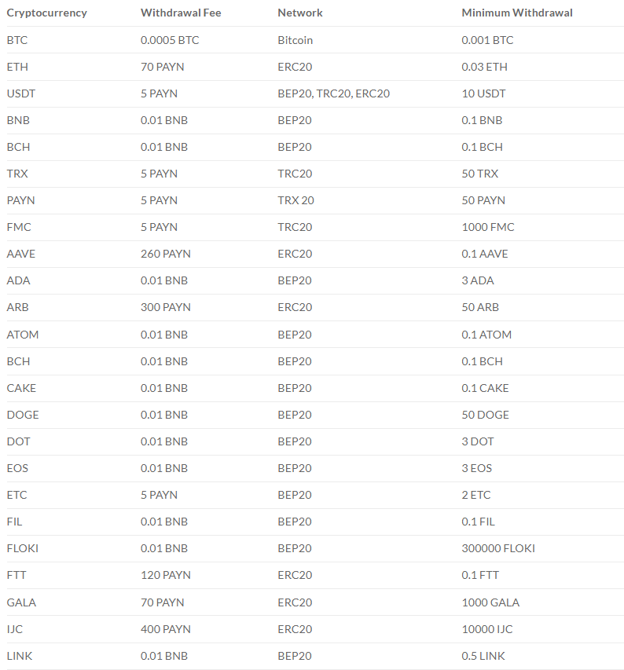
Task: Click the BEP20, TRC20, ERC20 network cell
Action: pyautogui.click(x=334, y=93)
